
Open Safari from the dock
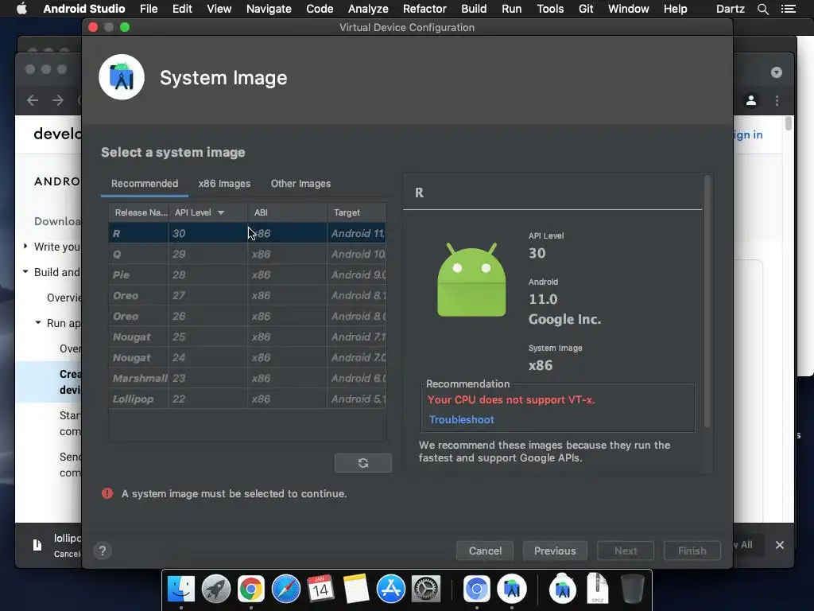(x=285, y=590)
